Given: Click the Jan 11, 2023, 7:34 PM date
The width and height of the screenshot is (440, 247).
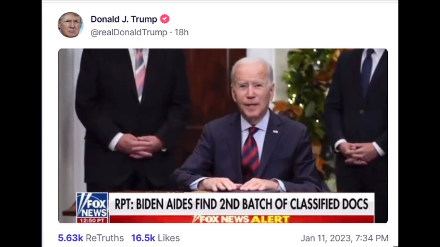Looking at the screenshot, I should tap(344, 238).
